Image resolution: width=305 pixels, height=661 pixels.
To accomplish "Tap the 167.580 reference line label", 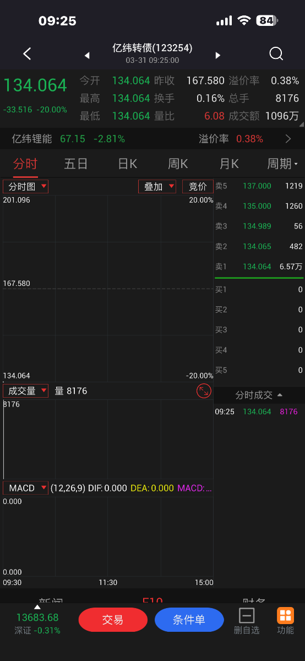I will 17,284.
